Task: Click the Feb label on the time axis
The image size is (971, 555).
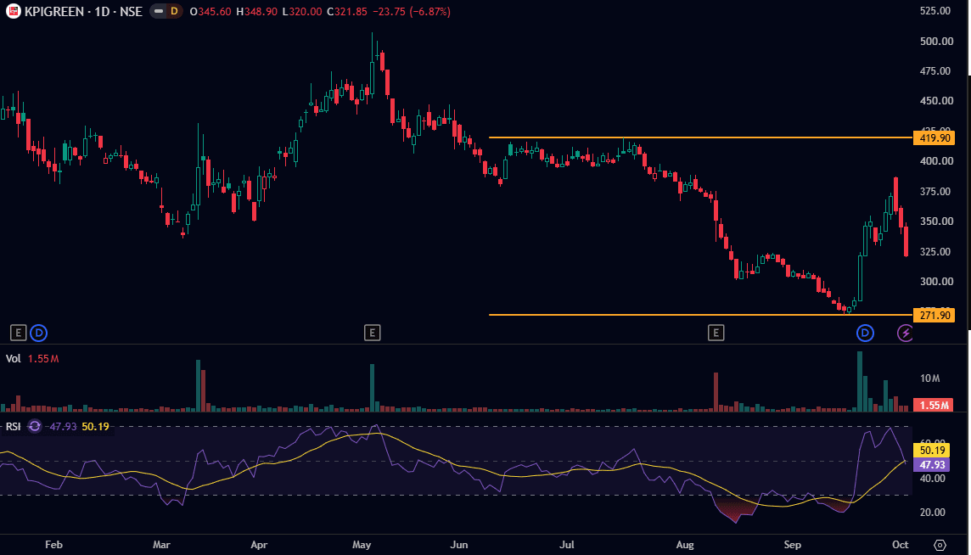Action: point(53,545)
